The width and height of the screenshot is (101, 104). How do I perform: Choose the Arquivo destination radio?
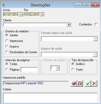pyautogui.click(x=7, y=46)
